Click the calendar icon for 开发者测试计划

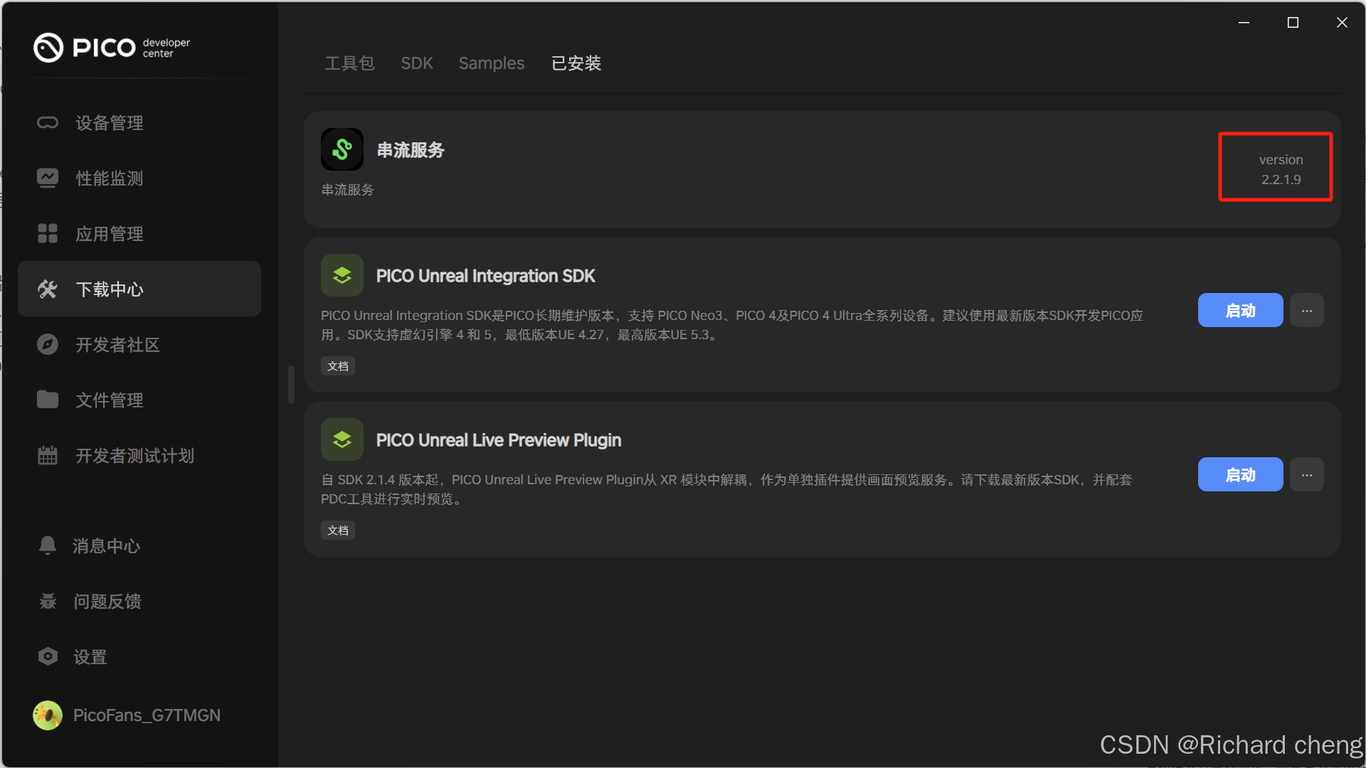point(48,455)
